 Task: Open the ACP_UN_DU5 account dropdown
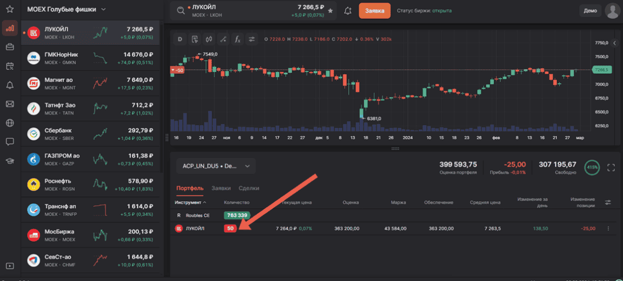point(216,166)
